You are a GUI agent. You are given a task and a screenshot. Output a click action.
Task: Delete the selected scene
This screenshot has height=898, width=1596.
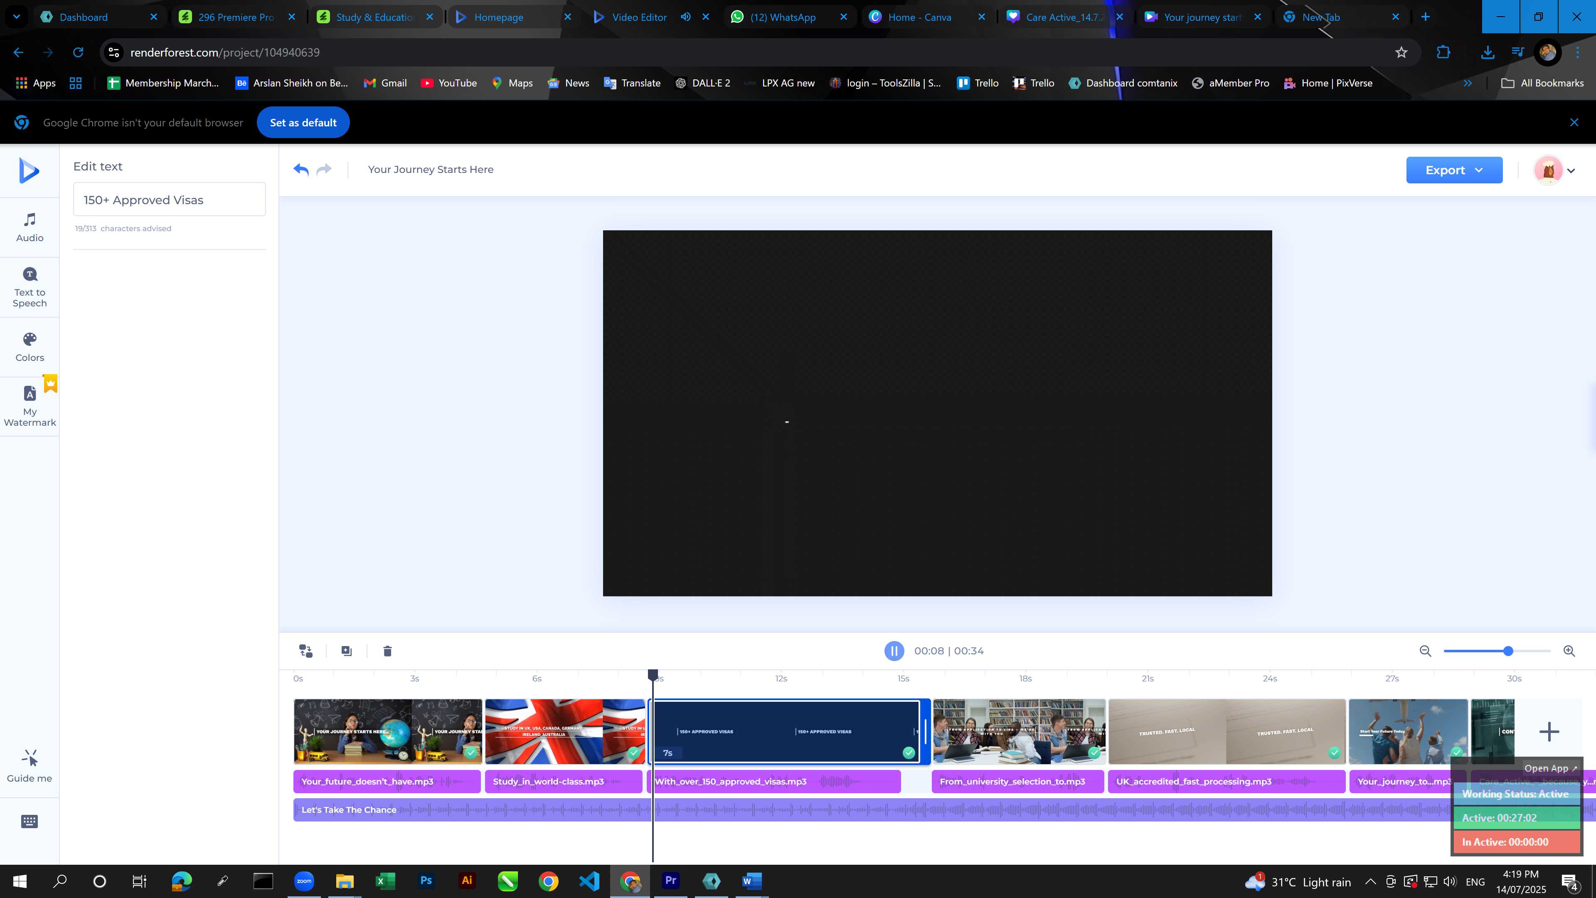(387, 651)
